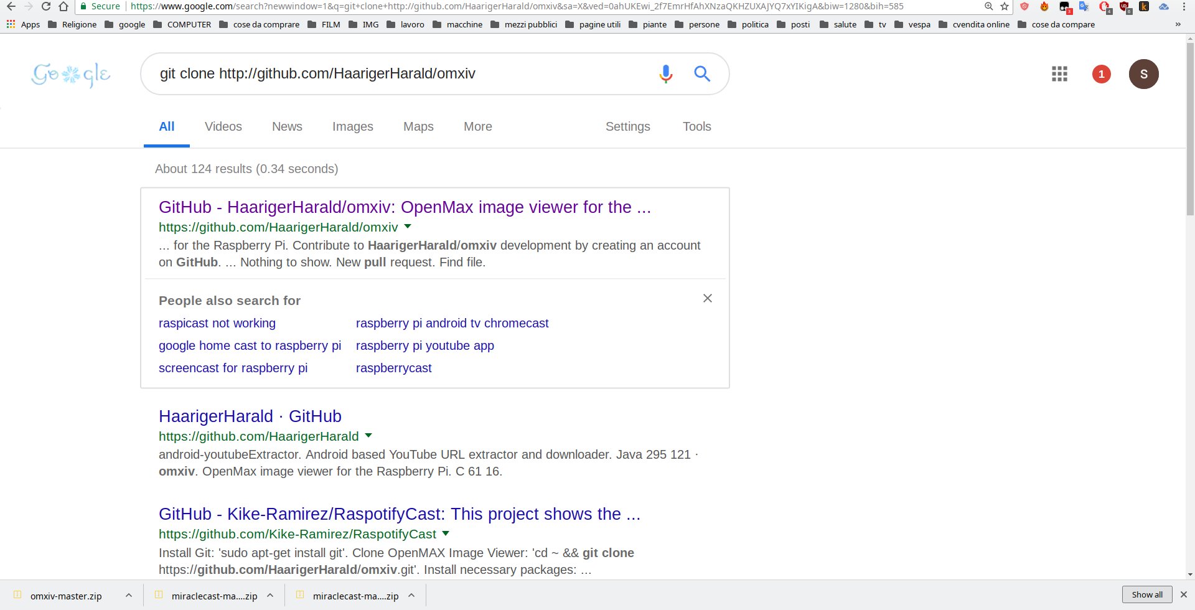The height and width of the screenshot is (610, 1195).
Task: Expand options for the Kike-Ramirez/RaspotifyCast URL
Action: point(446,533)
